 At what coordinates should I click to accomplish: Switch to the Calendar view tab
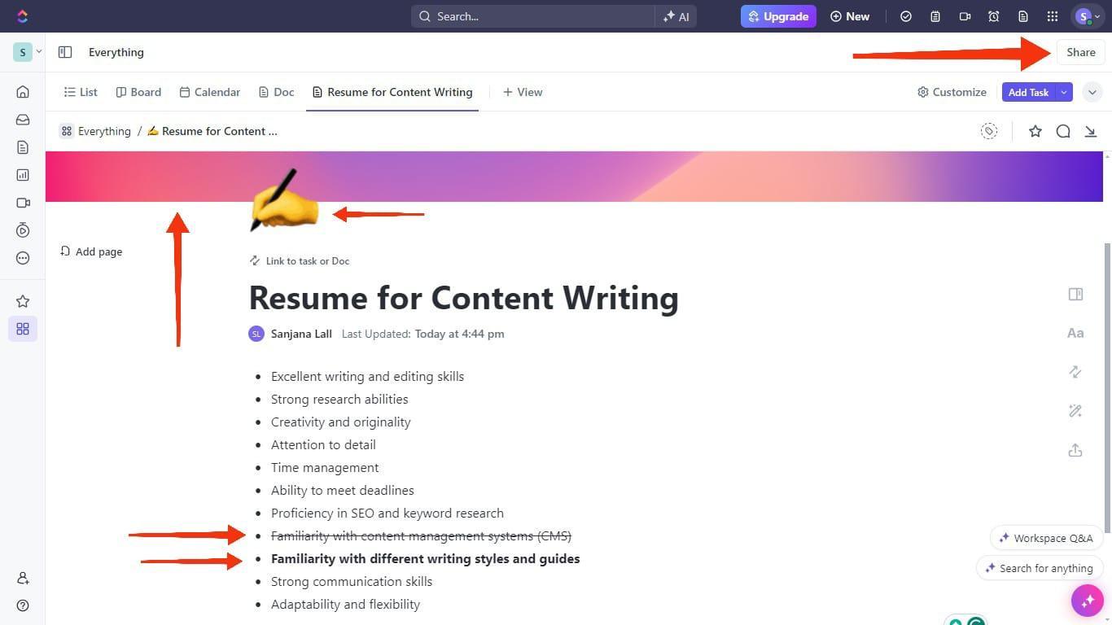click(x=210, y=92)
